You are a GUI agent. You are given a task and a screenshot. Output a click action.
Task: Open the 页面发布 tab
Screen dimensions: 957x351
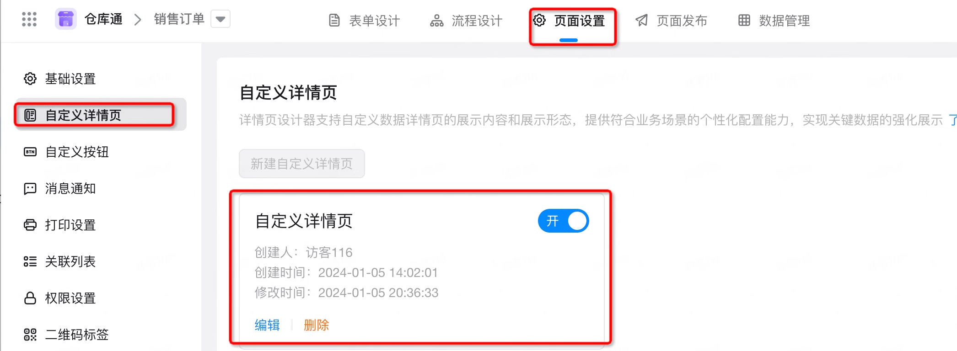point(671,21)
